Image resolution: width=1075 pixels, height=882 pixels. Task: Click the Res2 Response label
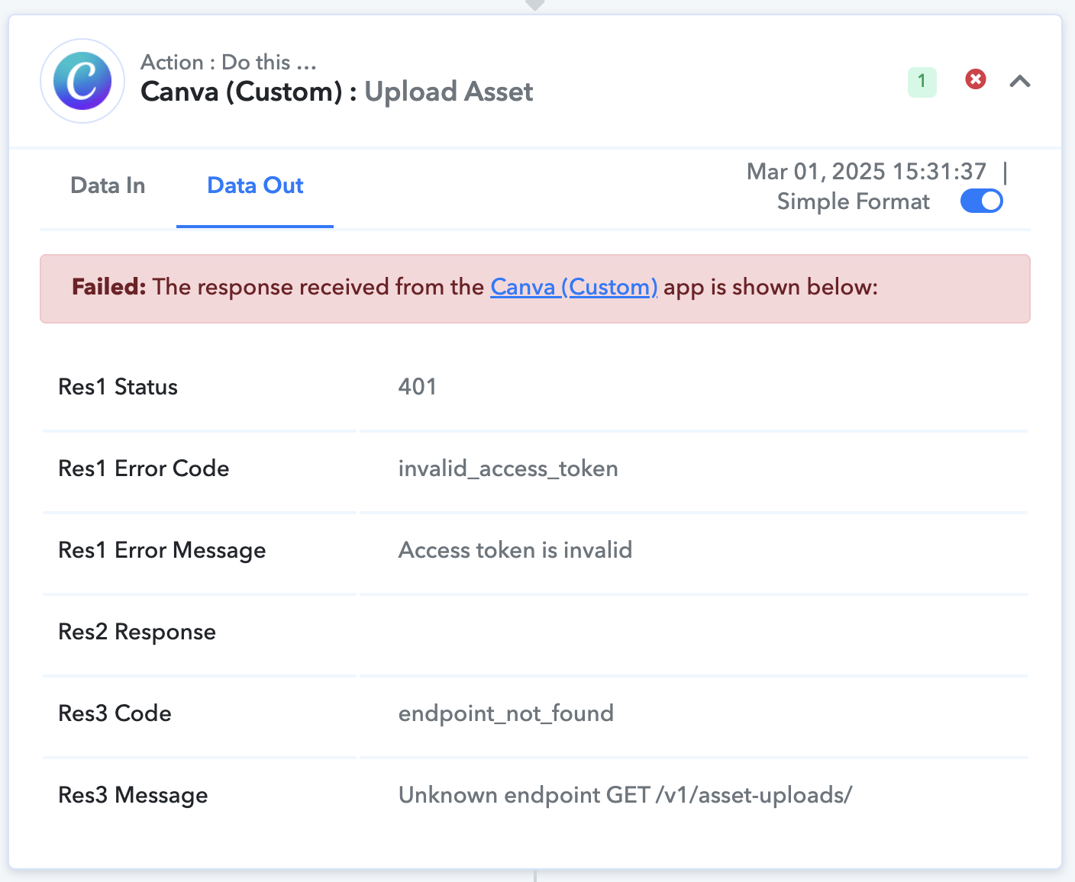pyautogui.click(x=137, y=632)
